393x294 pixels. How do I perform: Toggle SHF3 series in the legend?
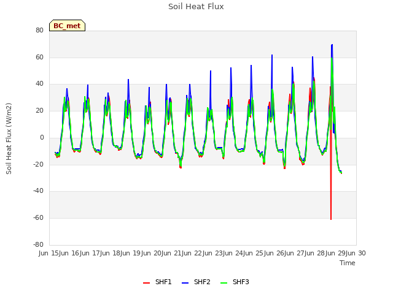coord(235,282)
